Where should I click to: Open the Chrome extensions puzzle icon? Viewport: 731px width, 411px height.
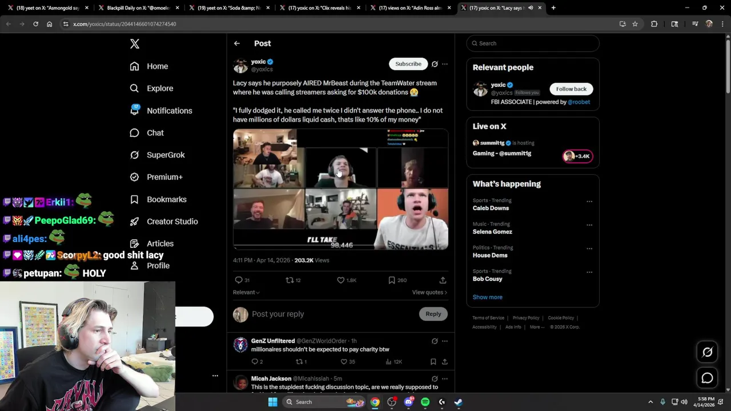tap(654, 24)
